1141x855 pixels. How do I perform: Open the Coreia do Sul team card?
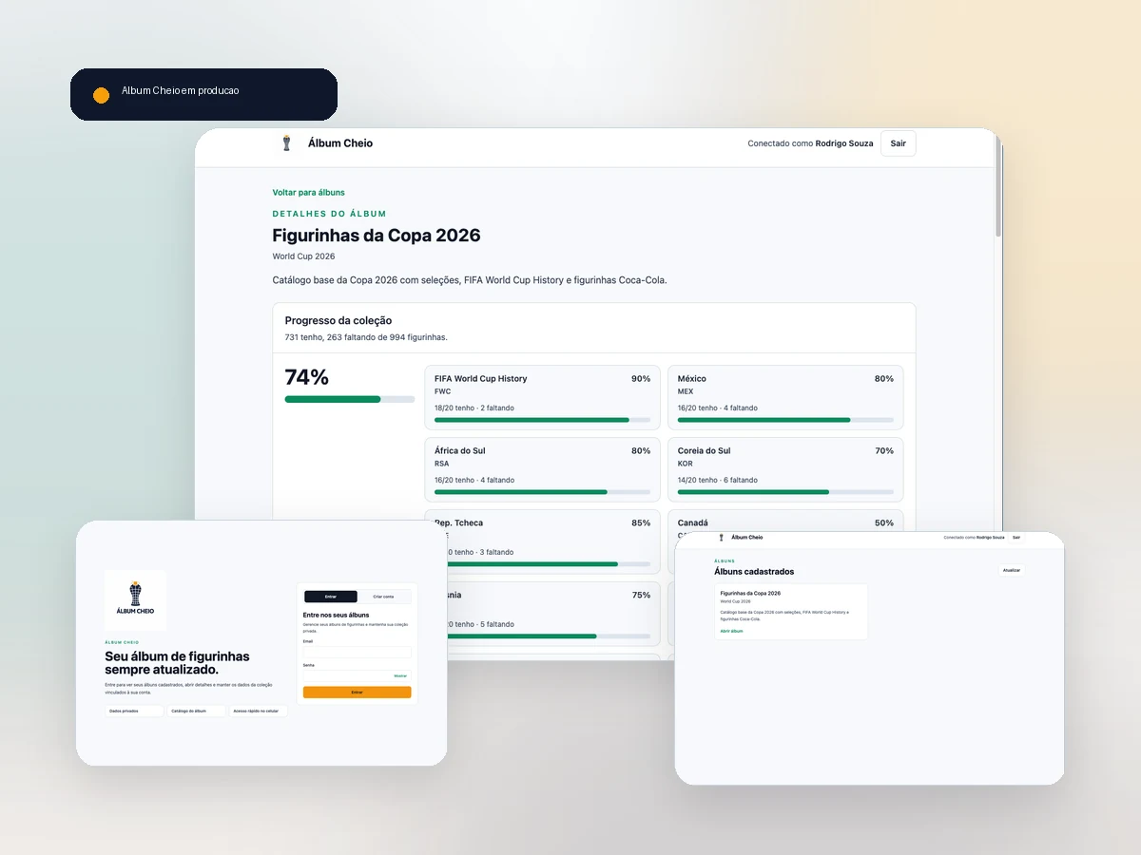(x=785, y=470)
